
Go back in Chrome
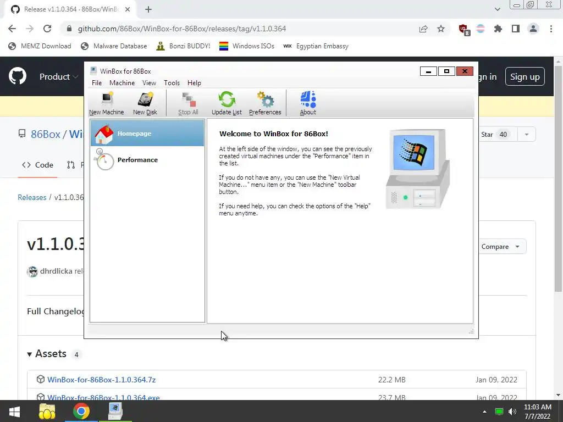[12, 29]
